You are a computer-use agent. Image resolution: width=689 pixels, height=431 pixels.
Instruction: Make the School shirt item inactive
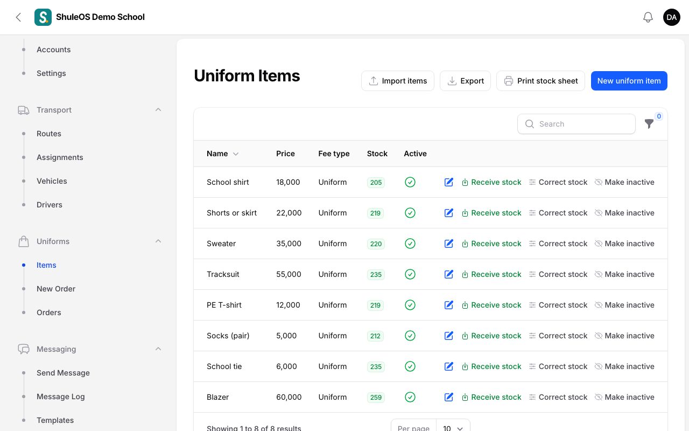point(624,182)
